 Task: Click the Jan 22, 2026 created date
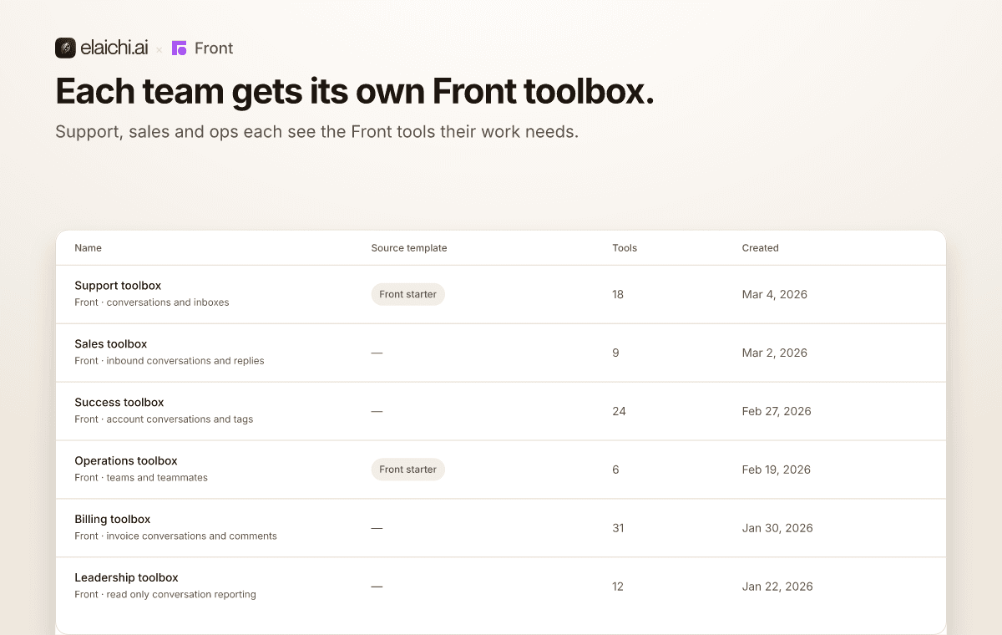click(777, 587)
